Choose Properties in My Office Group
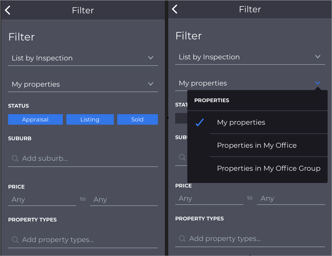This screenshot has width=332, height=256. pos(269,168)
